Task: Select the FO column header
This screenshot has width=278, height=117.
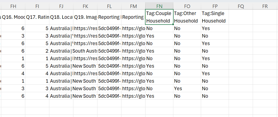Action: pyautogui.click(x=187, y=6)
